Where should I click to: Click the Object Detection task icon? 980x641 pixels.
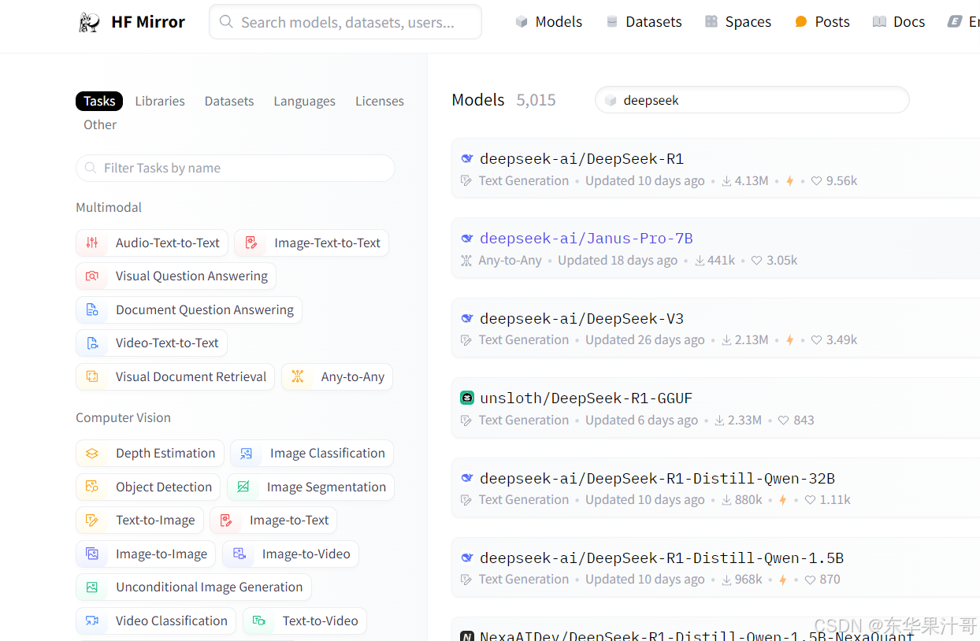[92, 487]
